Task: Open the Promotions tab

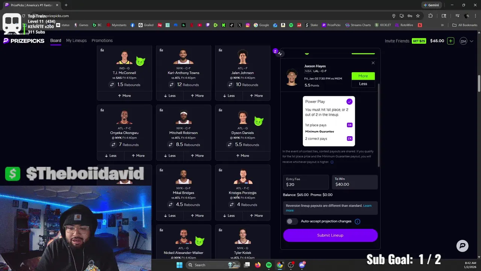Action: (102, 41)
